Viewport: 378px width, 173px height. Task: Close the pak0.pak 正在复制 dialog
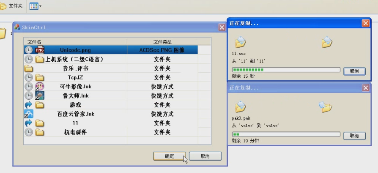tap(366, 88)
